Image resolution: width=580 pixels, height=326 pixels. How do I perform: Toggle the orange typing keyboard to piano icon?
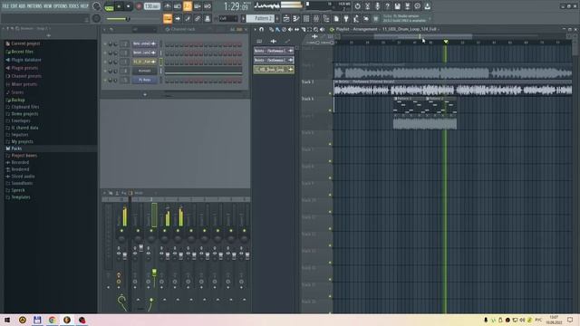point(168,18)
